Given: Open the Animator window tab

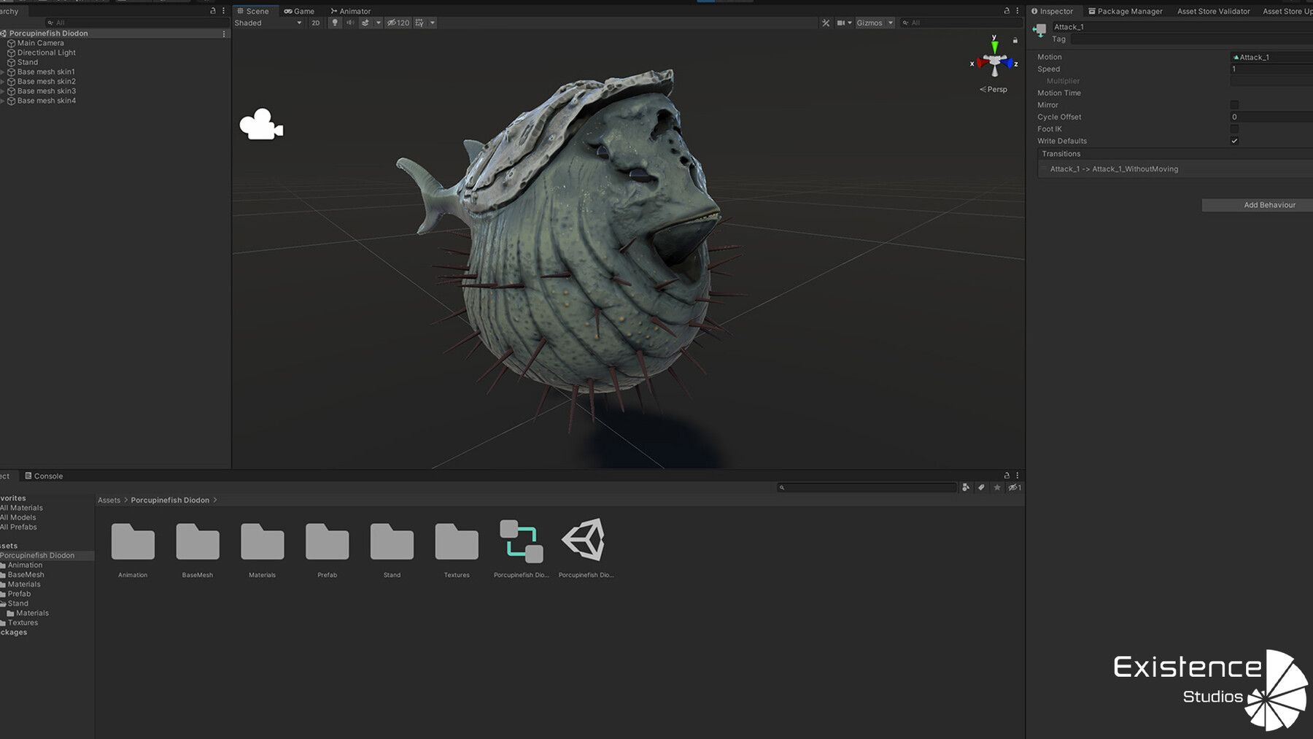Looking at the screenshot, I should point(351,11).
